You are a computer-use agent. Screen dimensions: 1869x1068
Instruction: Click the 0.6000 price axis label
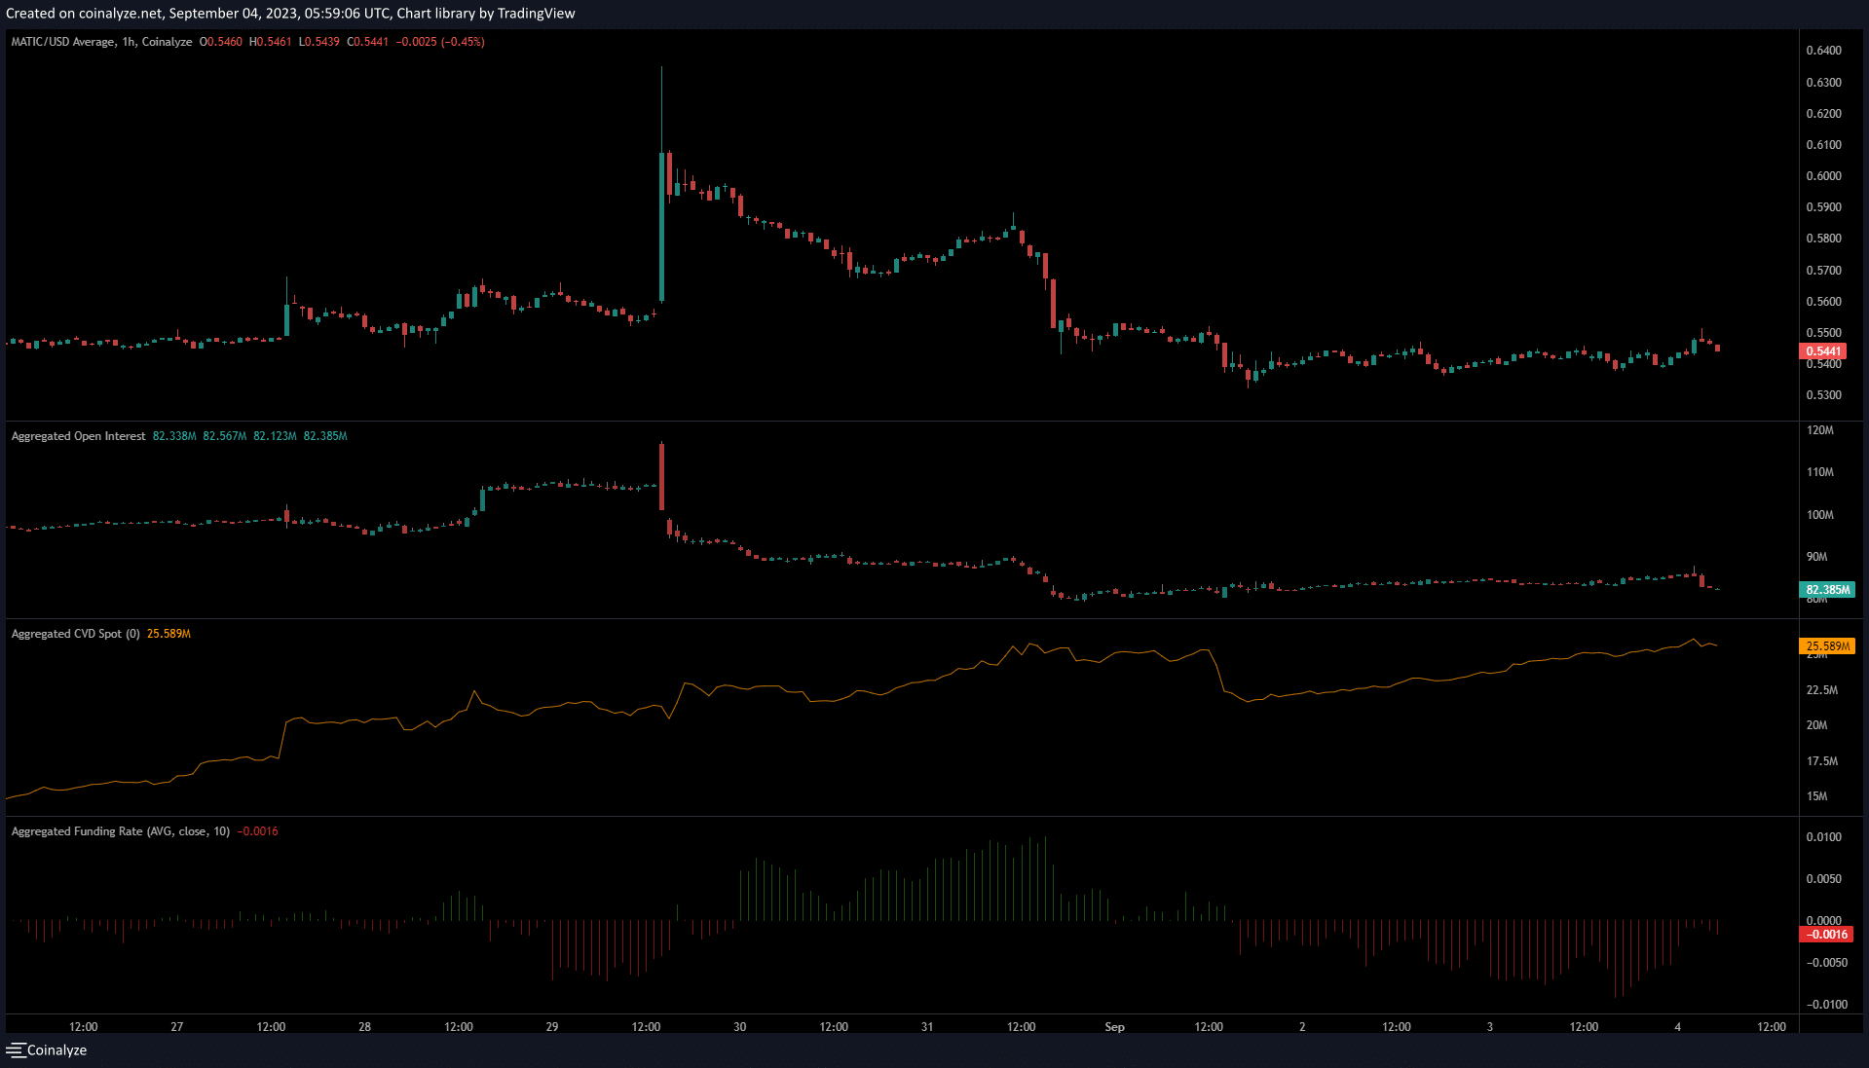click(x=1823, y=176)
